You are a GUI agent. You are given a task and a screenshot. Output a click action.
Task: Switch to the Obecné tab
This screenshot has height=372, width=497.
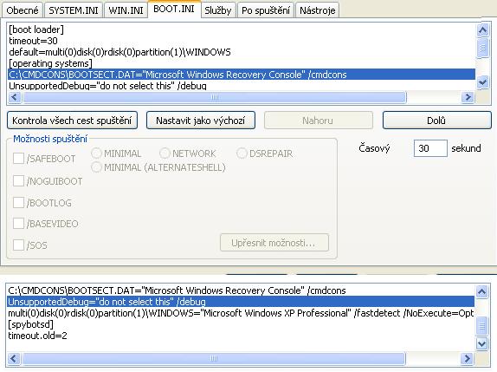pos(23,10)
